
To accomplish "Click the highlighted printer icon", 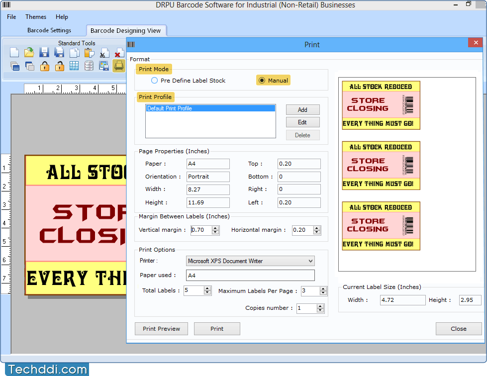I will point(119,66).
